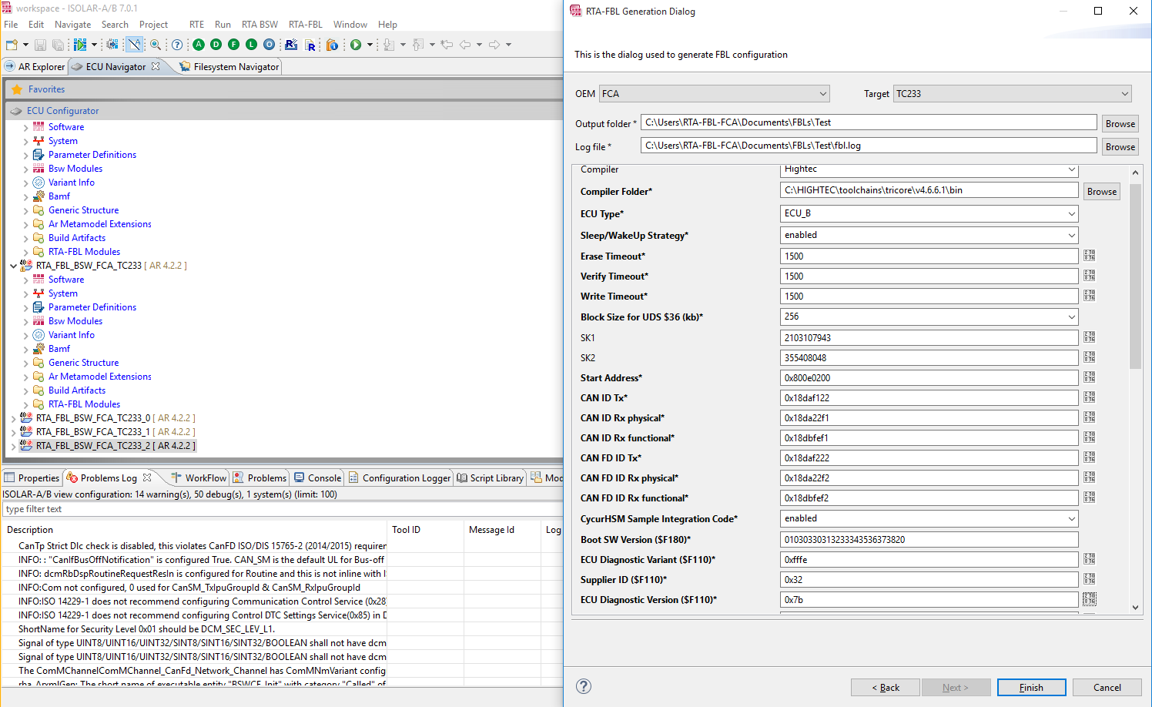Viewport: 1152px width, 707px height.
Task: Select RTA-FBL Modules under RTA_FBL_BSW_FCA_TC233
Action: [x=84, y=404]
